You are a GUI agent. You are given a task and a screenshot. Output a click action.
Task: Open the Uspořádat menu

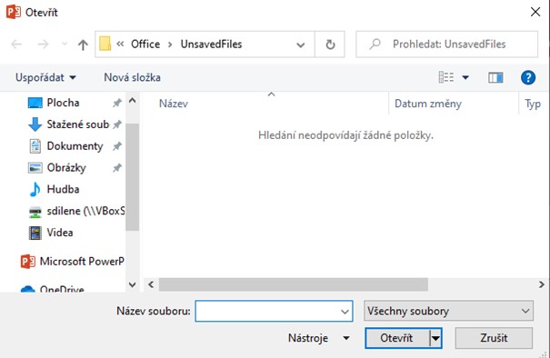click(x=45, y=77)
